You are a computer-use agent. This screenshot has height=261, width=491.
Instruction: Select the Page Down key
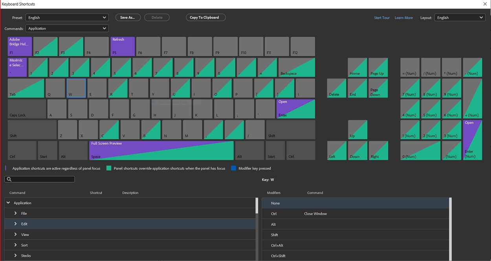click(x=378, y=88)
